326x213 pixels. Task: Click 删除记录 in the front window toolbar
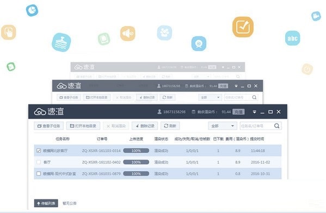pyautogui.click(x=145, y=126)
